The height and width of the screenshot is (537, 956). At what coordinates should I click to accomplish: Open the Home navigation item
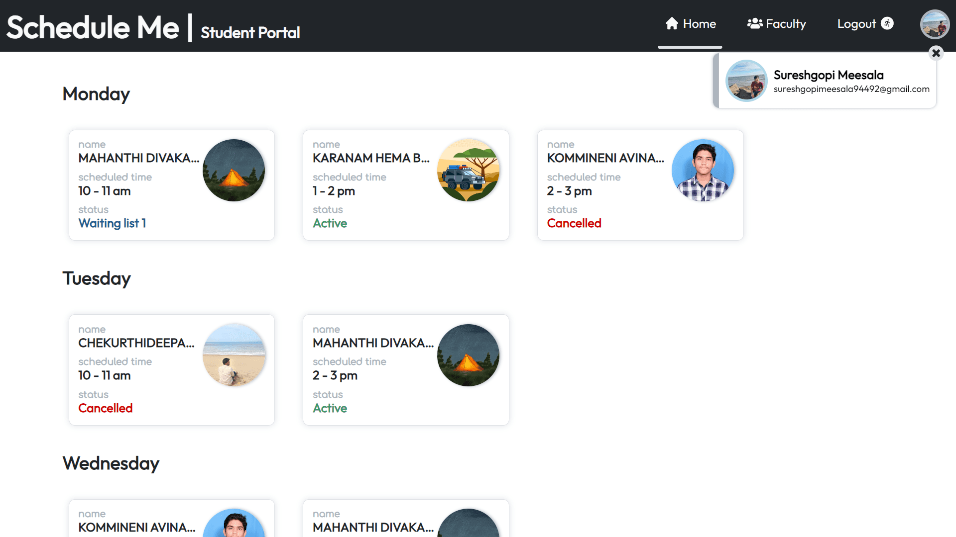pos(699,24)
